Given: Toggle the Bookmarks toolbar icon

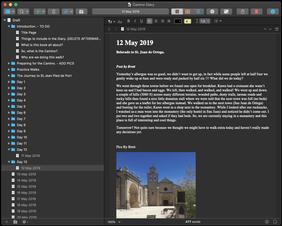Looking at the screenshot, I should (257, 12).
